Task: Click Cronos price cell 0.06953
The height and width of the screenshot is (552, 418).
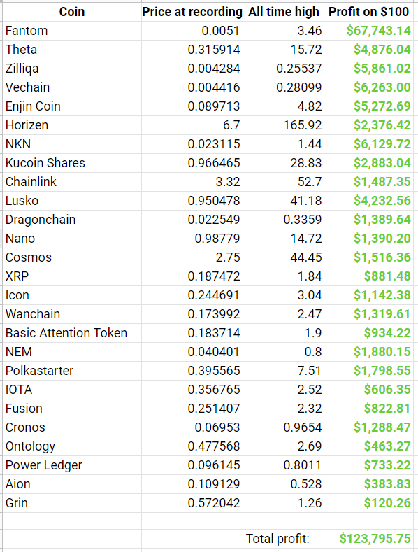Action: (192, 427)
